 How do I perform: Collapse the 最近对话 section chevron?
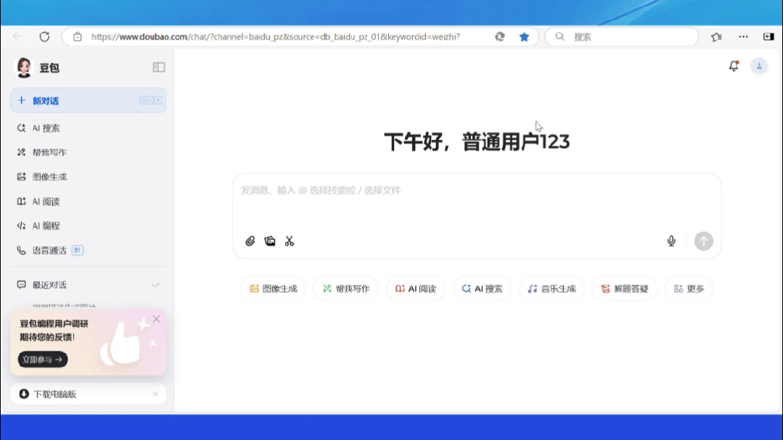pyautogui.click(x=155, y=285)
